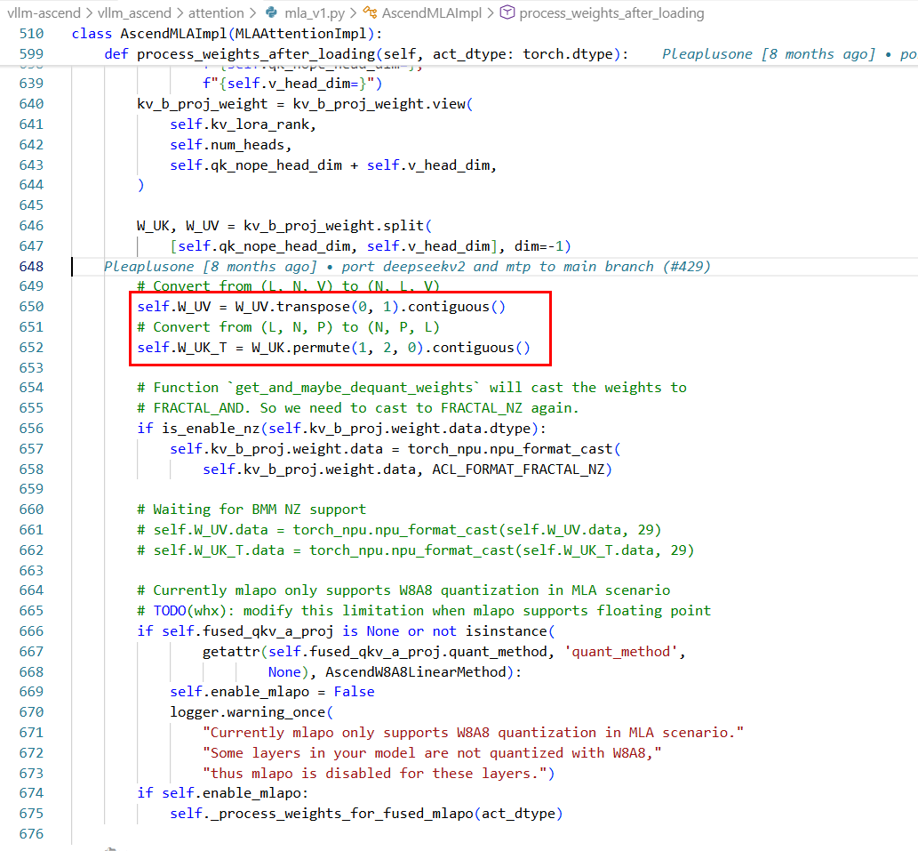Viewport: 918px width, 851px height.
Task: Expand chevron after vllm_ascend breadcrumb
Action: tap(180, 12)
